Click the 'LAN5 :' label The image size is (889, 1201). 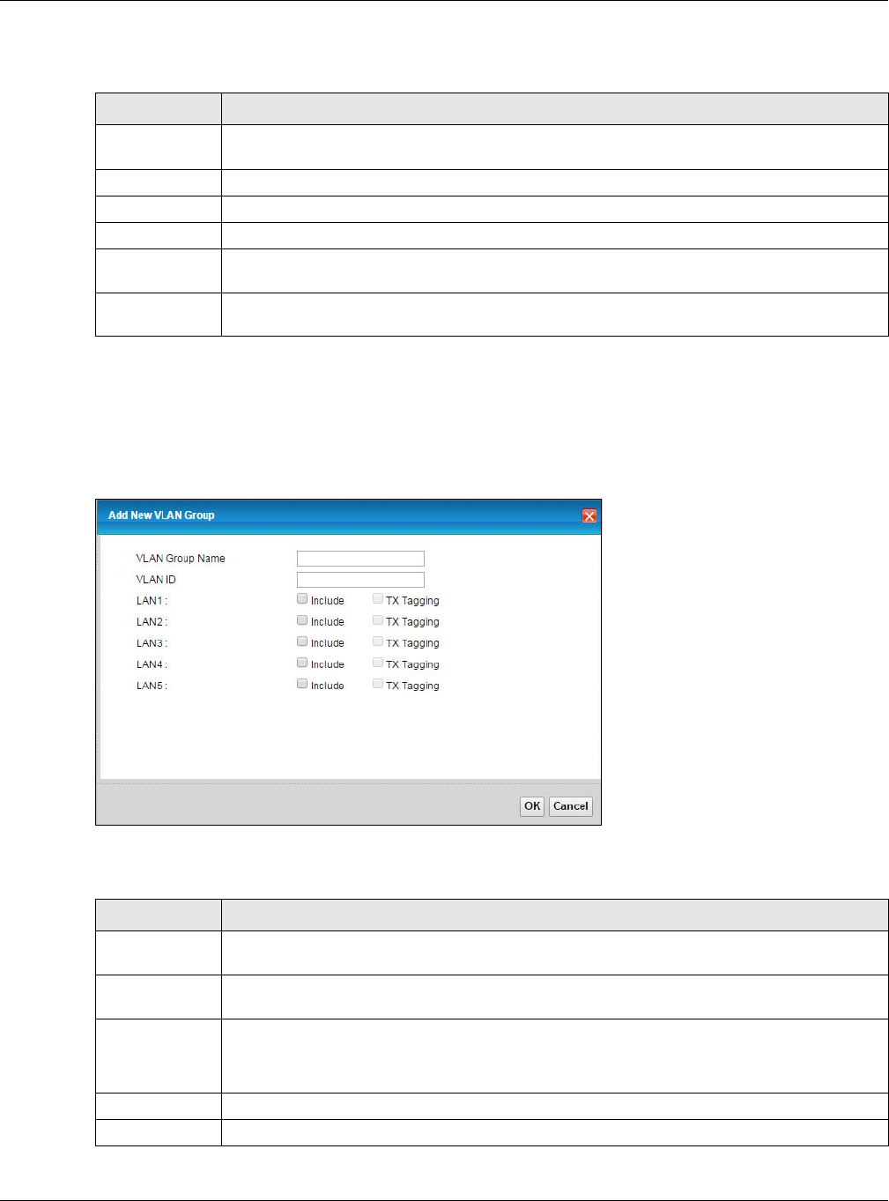point(152,686)
